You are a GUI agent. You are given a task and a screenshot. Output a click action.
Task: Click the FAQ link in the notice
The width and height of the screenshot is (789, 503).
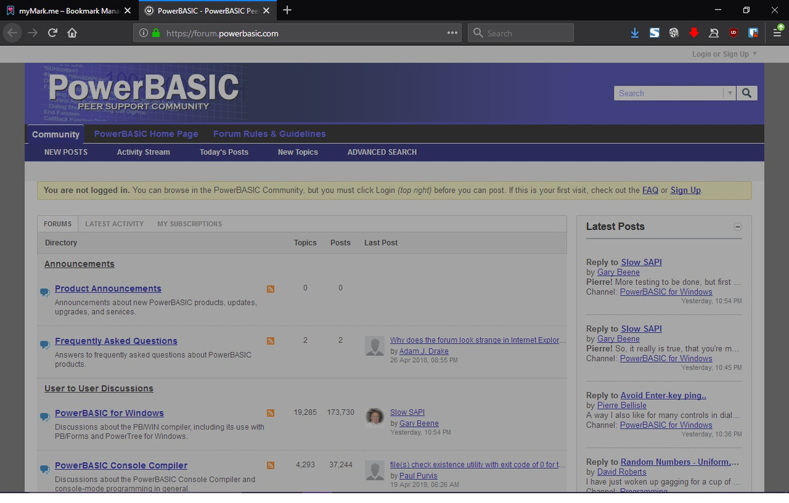pos(650,190)
